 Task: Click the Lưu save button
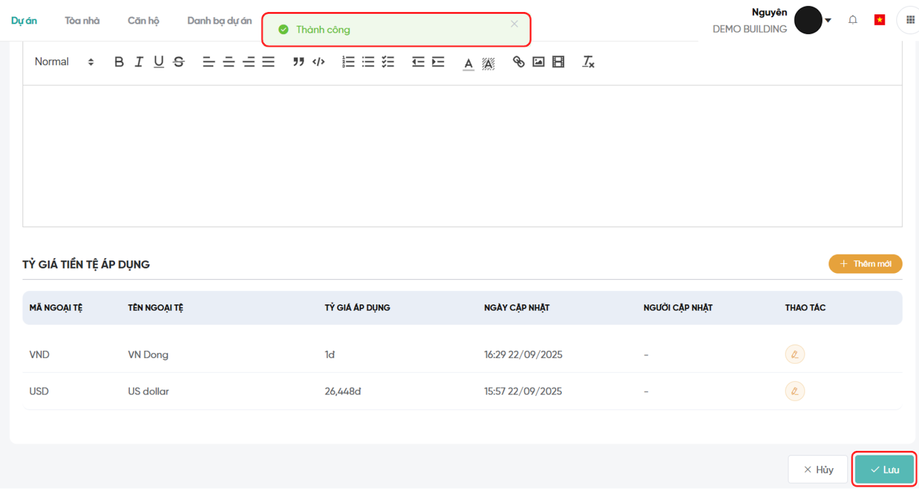click(x=884, y=469)
